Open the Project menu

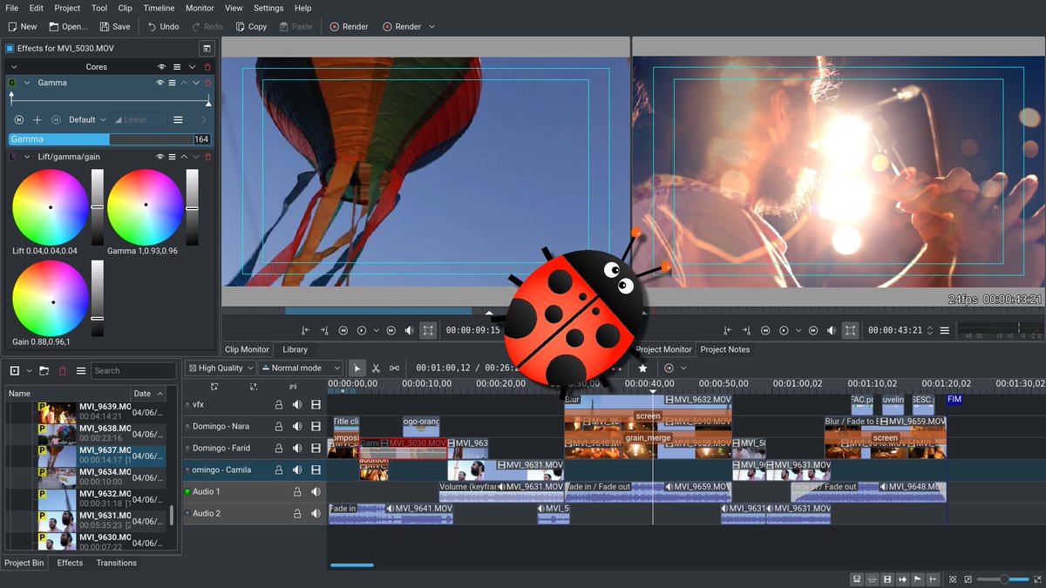tap(67, 8)
